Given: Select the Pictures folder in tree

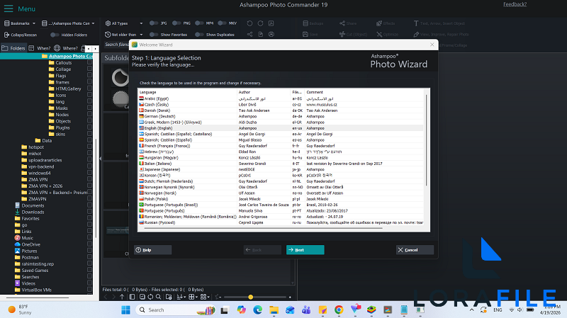Looking at the screenshot, I should (x=29, y=251).
